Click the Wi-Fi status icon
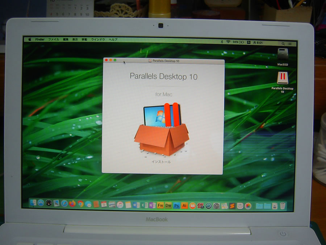 [x=228, y=42]
